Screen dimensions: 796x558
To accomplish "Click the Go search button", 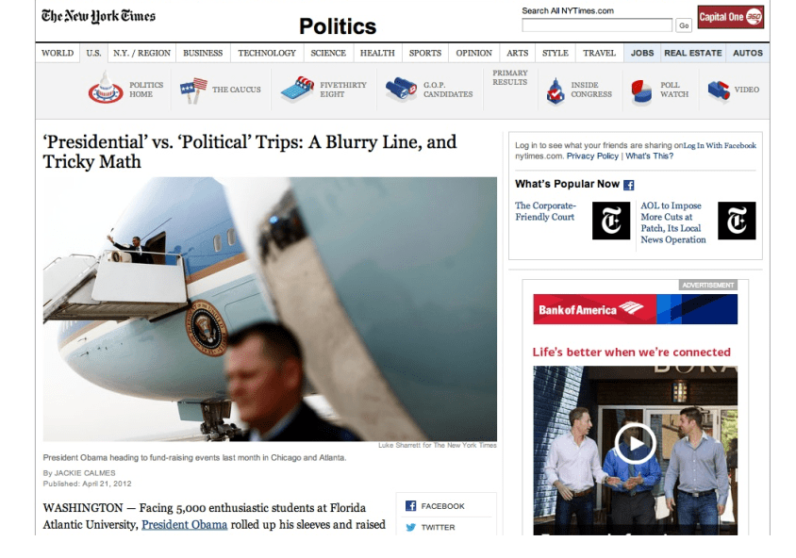I will click(684, 25).
